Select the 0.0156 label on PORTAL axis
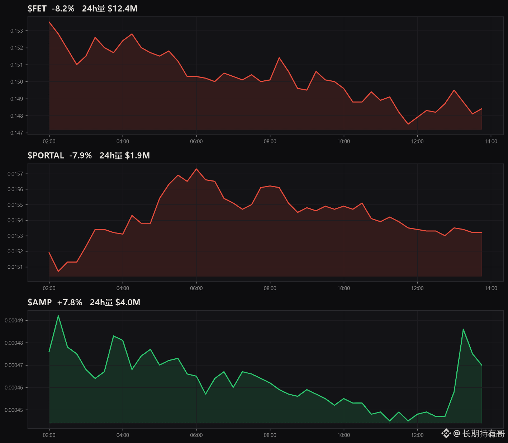Viewport: 508px width, 443px height. (15, 189)
